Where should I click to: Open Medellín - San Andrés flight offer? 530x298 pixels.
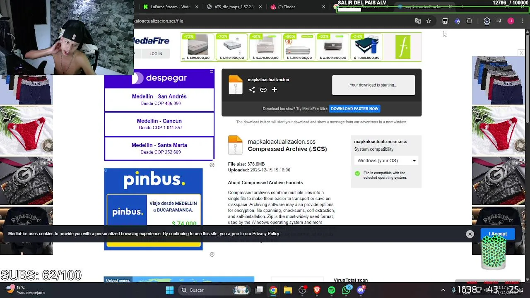[x=159, y=100]
